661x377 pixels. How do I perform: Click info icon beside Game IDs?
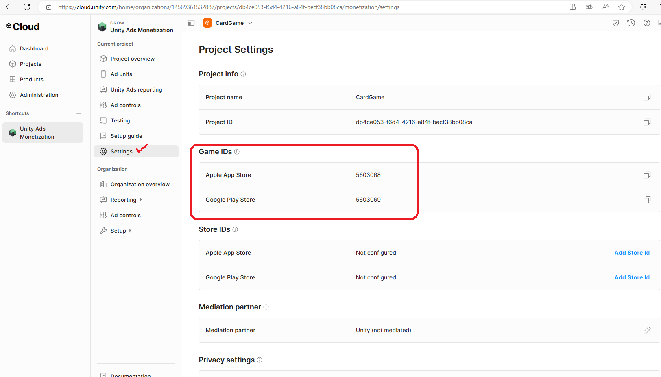(237, 152)
